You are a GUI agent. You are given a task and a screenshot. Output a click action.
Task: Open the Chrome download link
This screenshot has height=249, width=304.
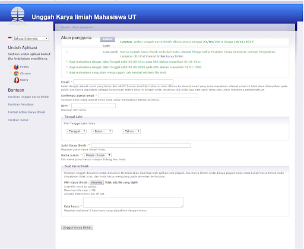[x=26, y=73]
